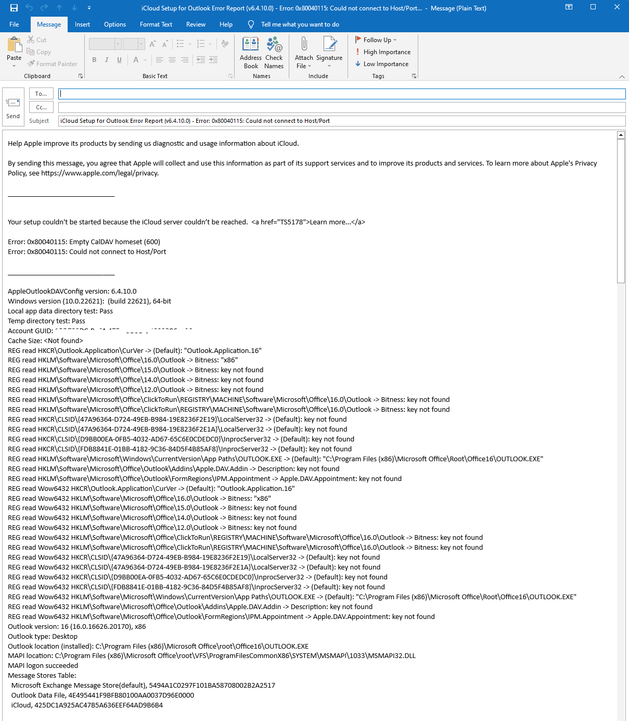This screenshot has width=629, height=721.
Task: Toggle High Importance tag
Action: tap(383, 52)
